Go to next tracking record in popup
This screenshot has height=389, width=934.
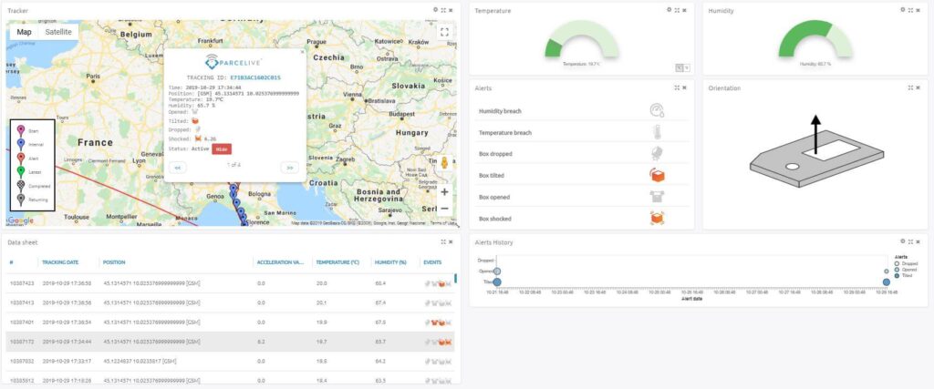click(289, 168)
